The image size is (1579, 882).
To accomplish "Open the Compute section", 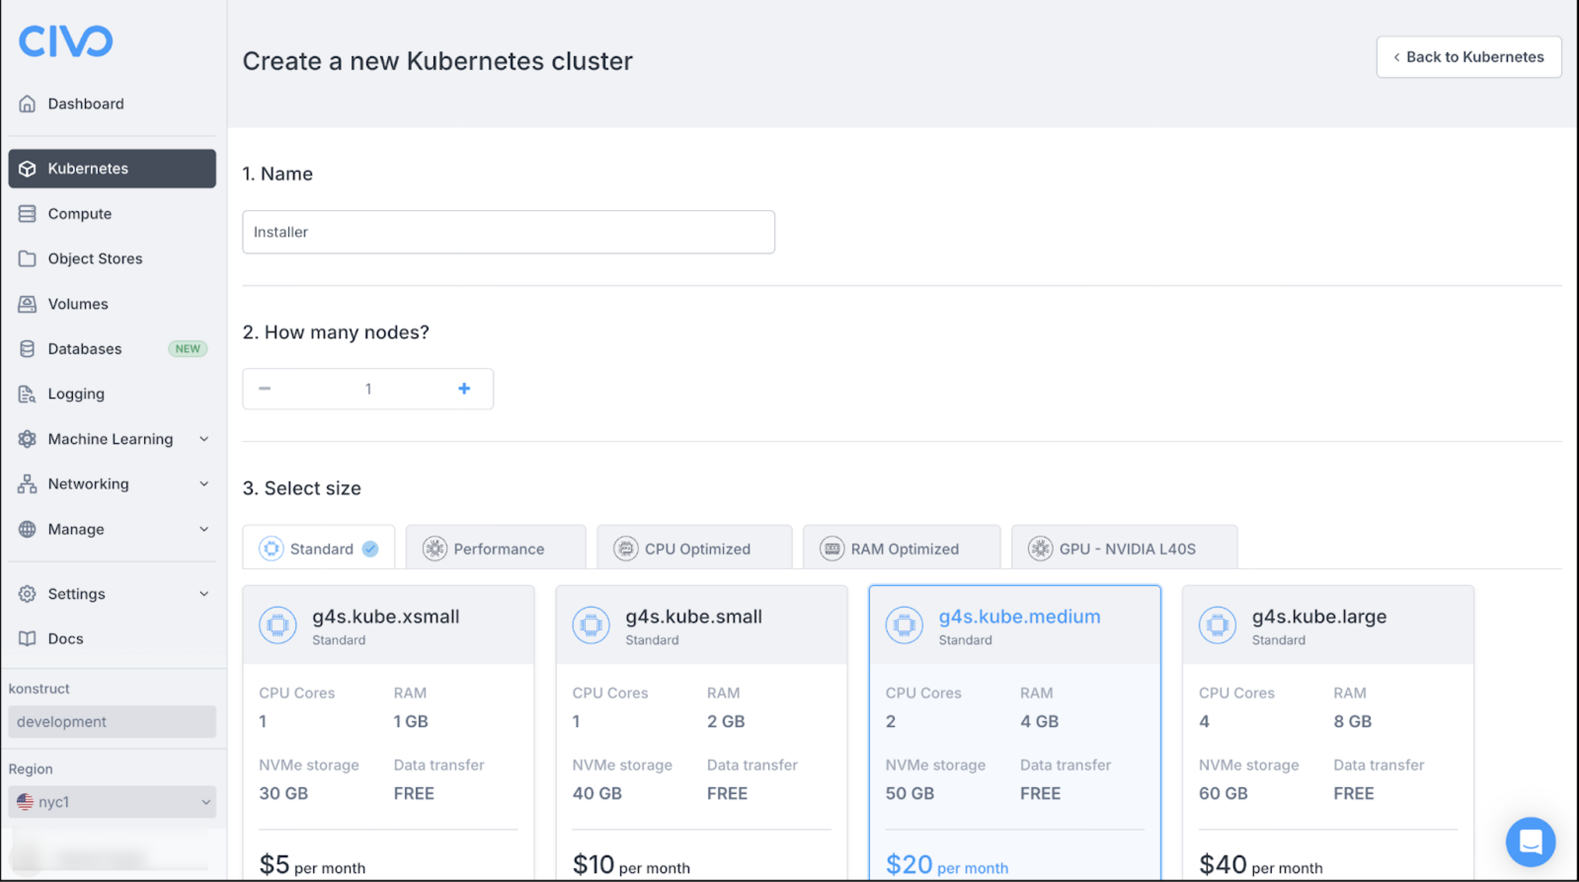I will [x=112, y=213].
